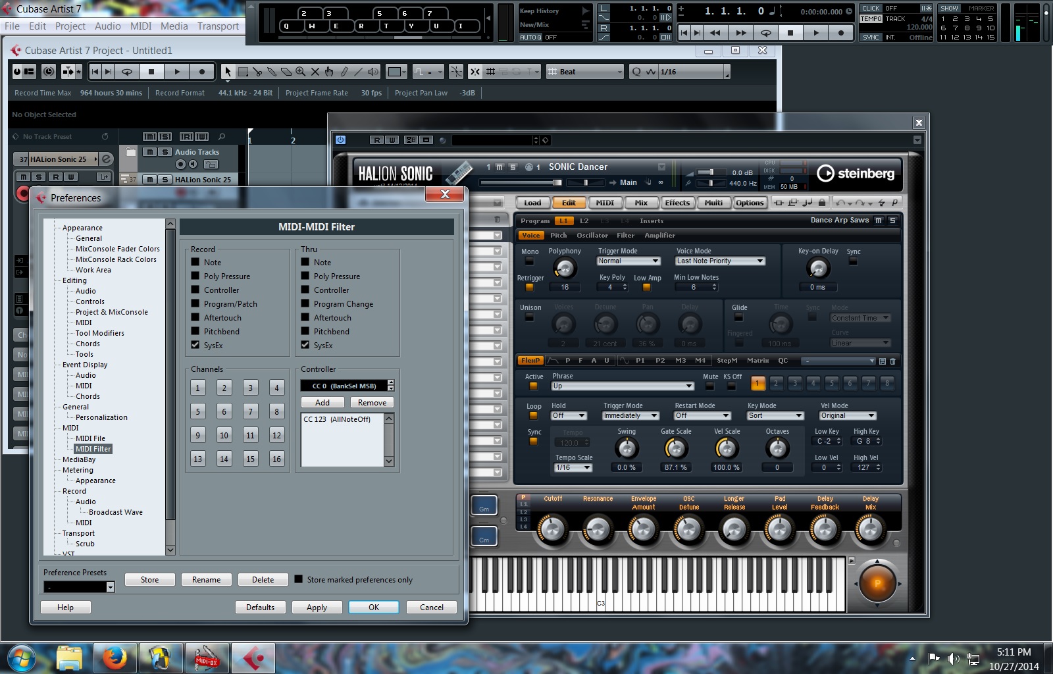Click the HALion MIDI reset lightning icon
The width and height of the screenshot is (1053, 674).
(x=882, y=203)
